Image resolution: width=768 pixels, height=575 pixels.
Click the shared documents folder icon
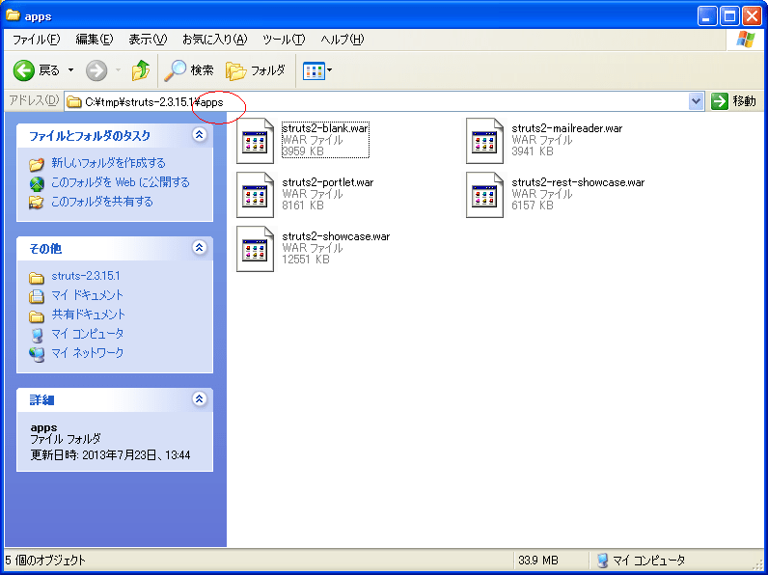tap(37, 315)
